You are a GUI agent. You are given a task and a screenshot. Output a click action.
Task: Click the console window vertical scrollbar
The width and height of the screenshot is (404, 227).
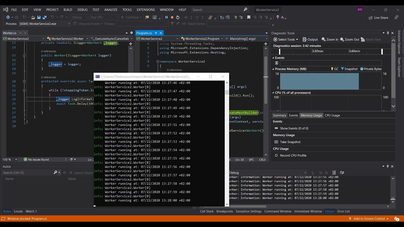click(x=227, y=143)
